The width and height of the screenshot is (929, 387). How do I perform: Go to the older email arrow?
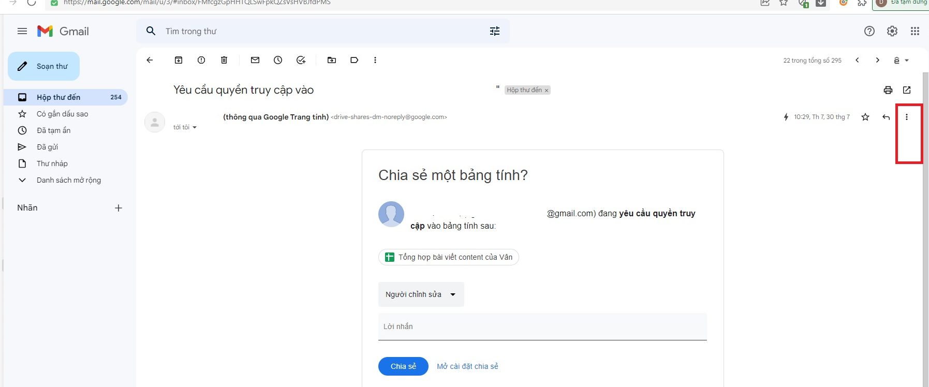click(877, 60)
